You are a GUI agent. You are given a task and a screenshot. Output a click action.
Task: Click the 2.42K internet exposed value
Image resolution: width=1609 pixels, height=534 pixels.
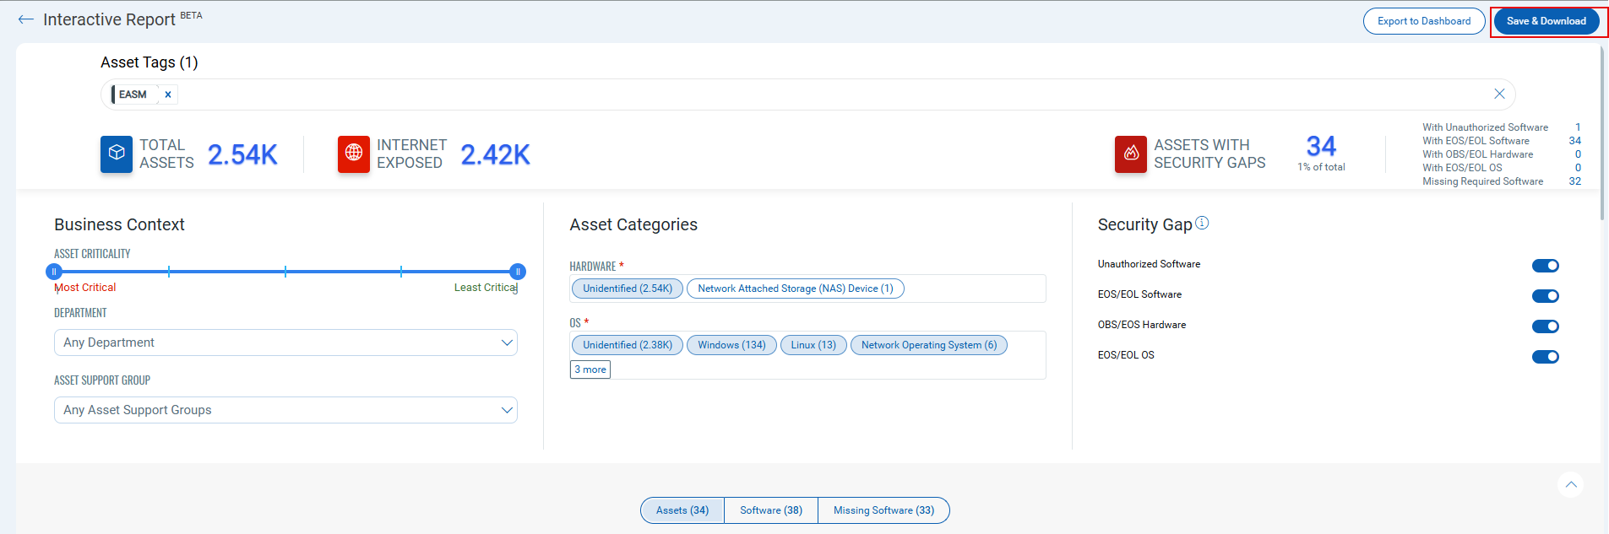[496, 154]
